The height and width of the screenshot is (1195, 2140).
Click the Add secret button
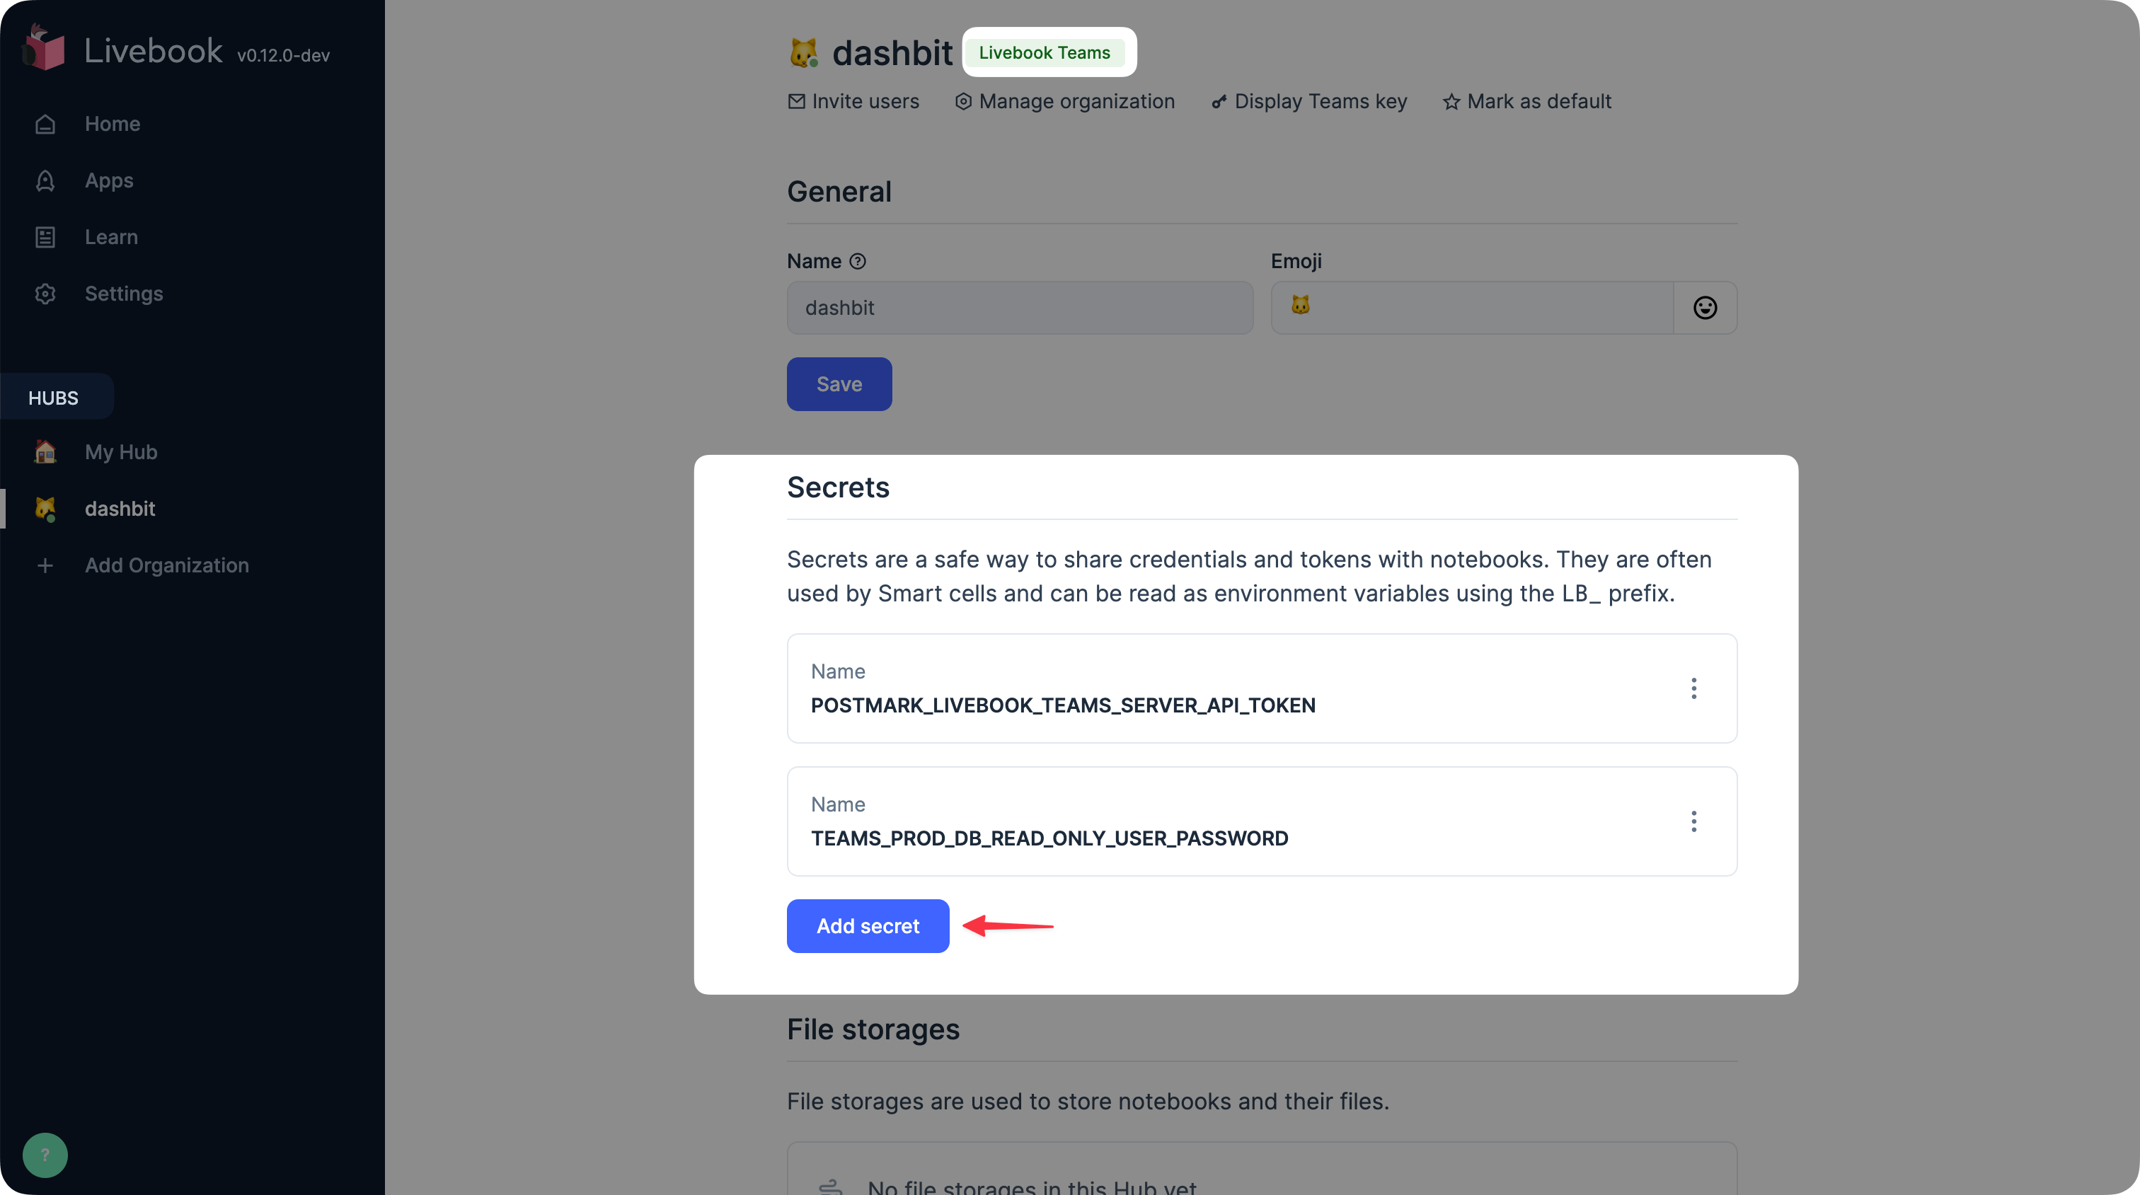point(868,926)
